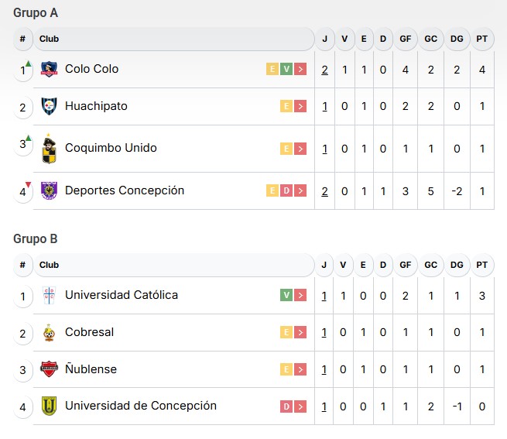
Task: Sort Grupo A by PT column
Action: pyautogui.click(x=482, y=39)
